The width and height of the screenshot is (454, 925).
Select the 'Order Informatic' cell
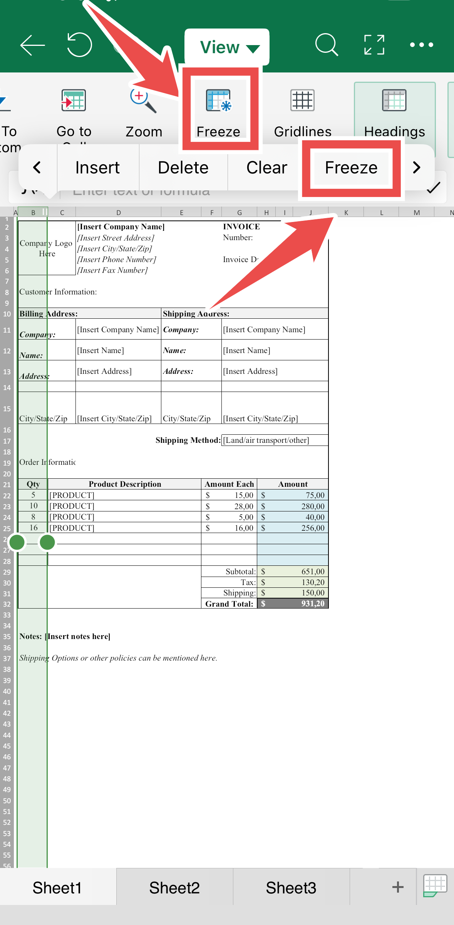47,462
